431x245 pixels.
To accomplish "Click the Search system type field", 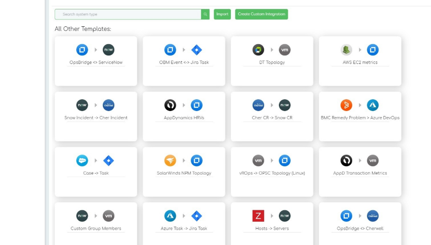I will pos(128,14).
